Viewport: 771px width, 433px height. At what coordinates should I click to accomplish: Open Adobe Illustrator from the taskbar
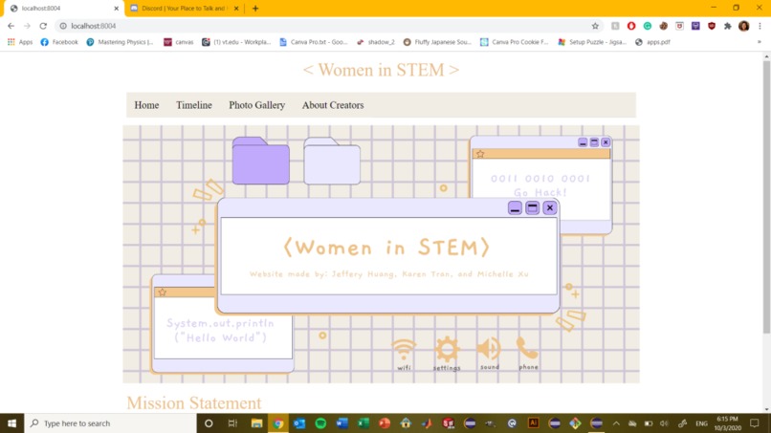534,423
